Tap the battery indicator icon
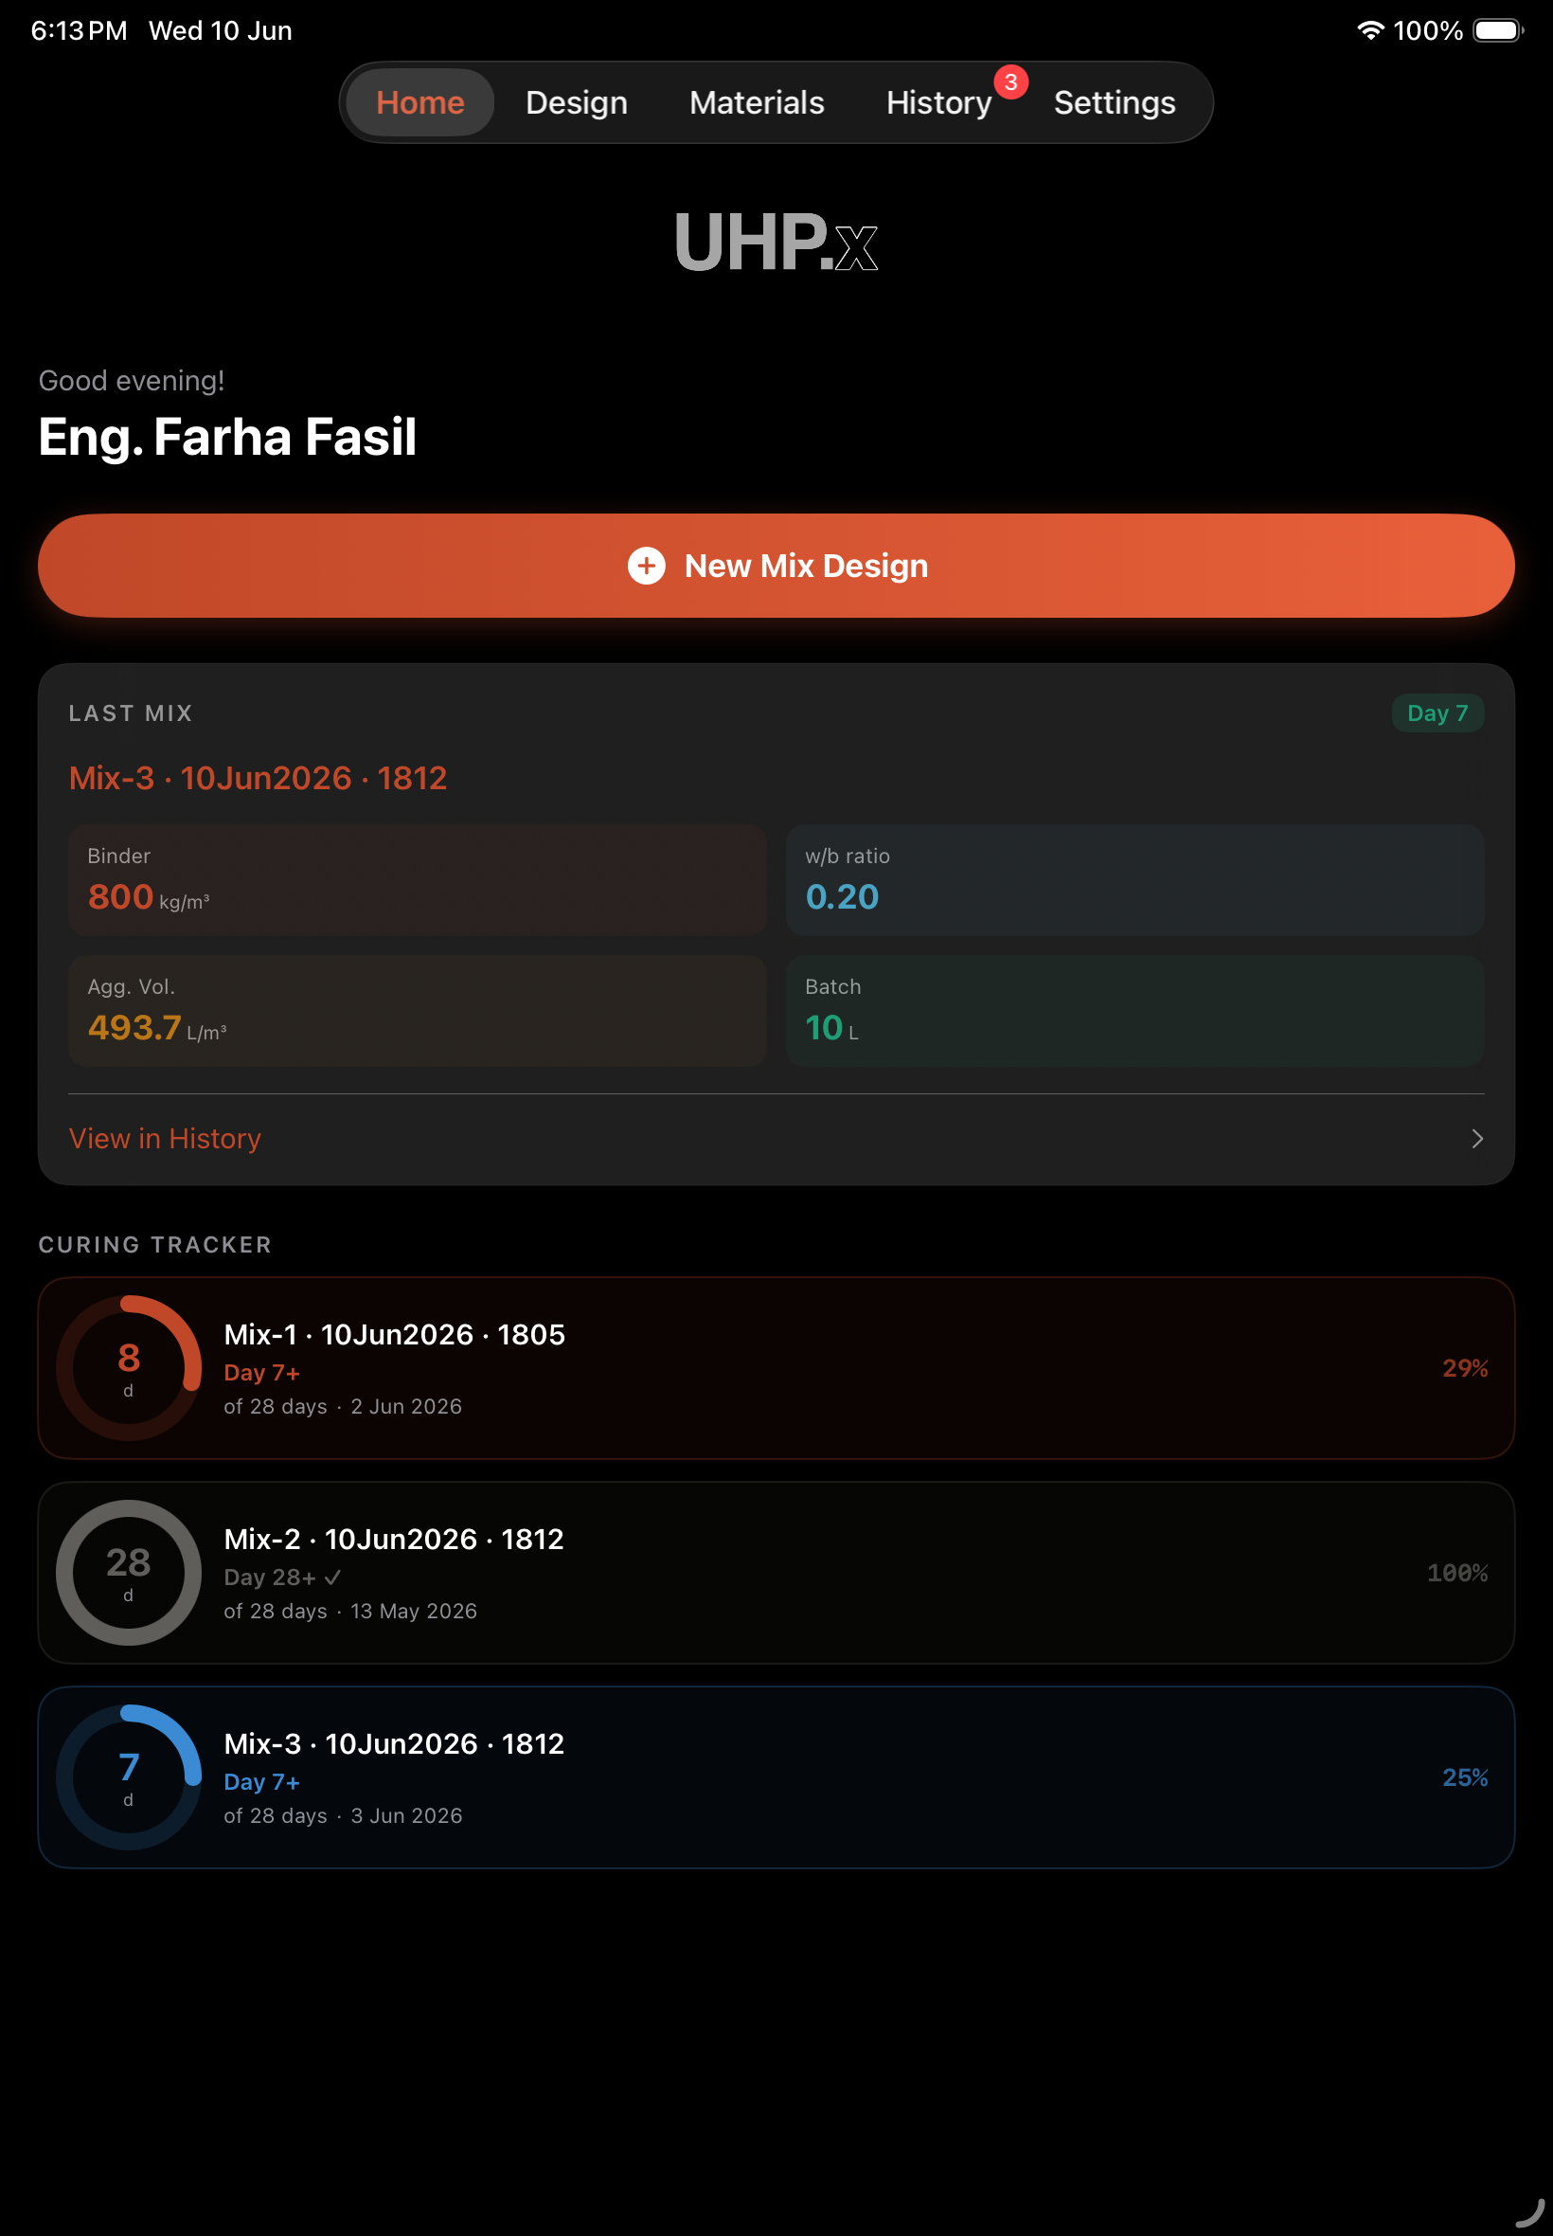The image size is (1553, 2236). tap(1497, 30)
